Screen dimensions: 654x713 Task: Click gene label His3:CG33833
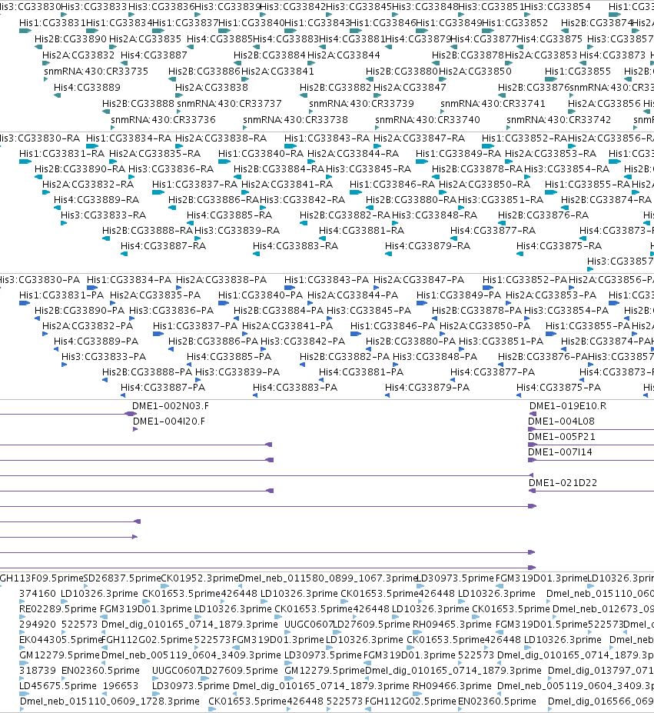(x=94, y=7)
